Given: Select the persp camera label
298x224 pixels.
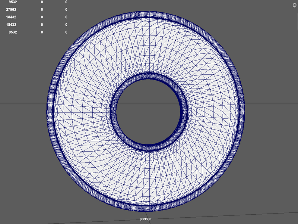Looking at the screenshot, I should (145, 219).
